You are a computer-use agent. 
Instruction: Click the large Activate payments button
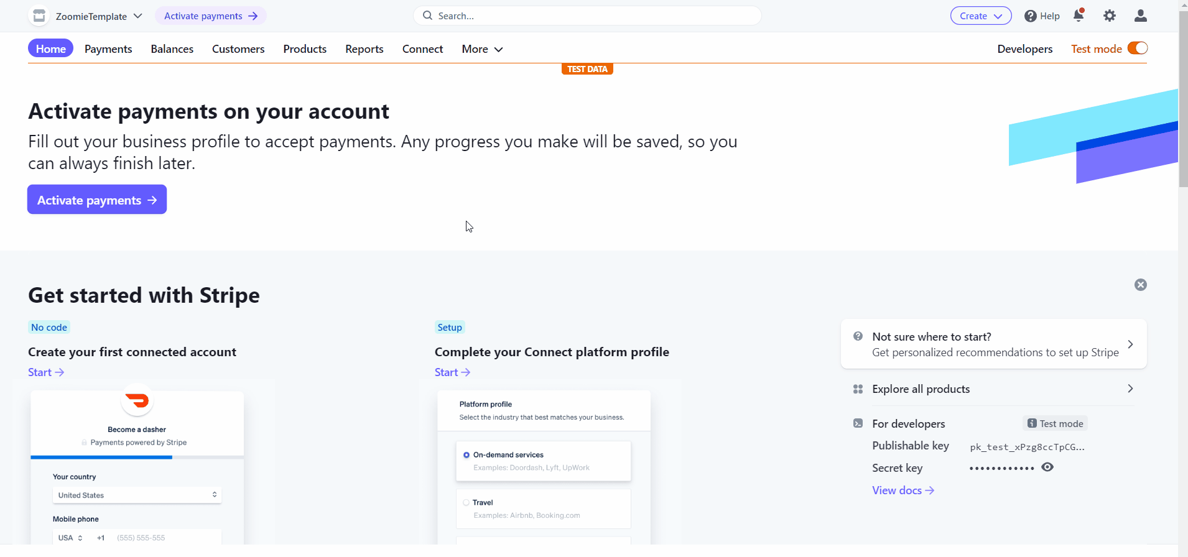click(x=97, y=200)
